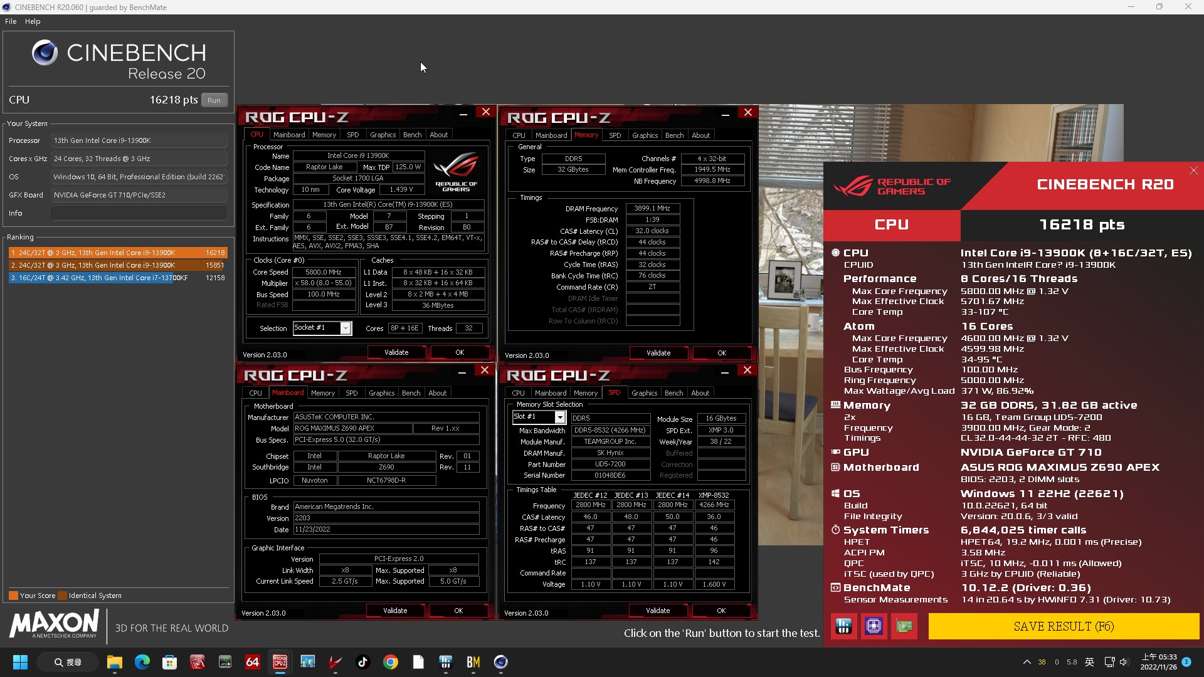The height and width of the screenshot is (677, 1204).
Task: Click the 'UD5-7200' part number field
Action: pyautogui.click(x=610, y=464)
